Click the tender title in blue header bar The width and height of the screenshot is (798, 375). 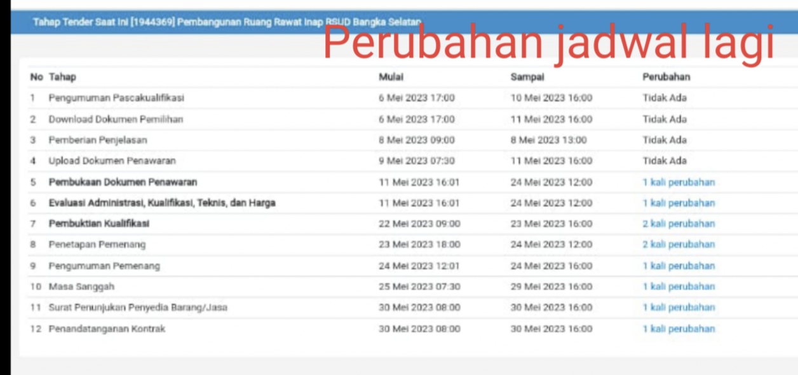[x=227, y=22]
